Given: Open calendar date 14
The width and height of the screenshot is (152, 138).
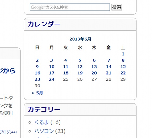Looking at the screenshot, I should click(109, 67).
